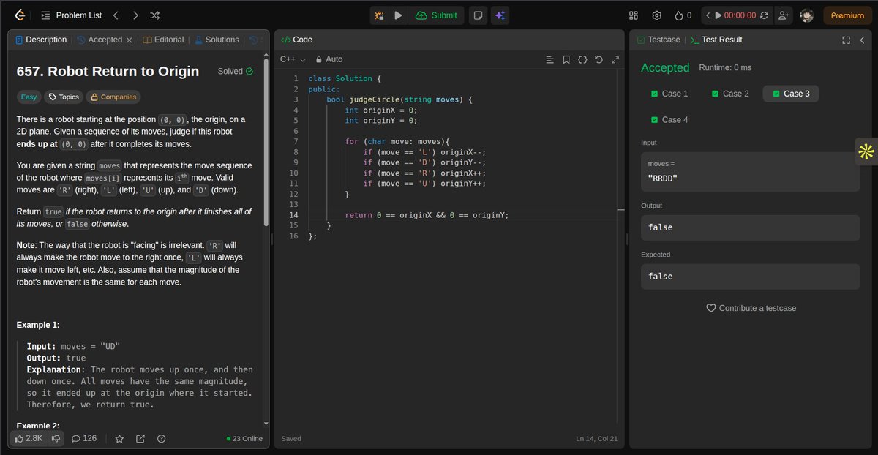Submit the solution
The width and height of the screenshot is (878, 455).
[436, 15]
